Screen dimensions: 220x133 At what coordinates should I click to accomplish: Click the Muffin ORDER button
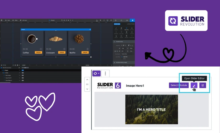click(x=85, y=52)
